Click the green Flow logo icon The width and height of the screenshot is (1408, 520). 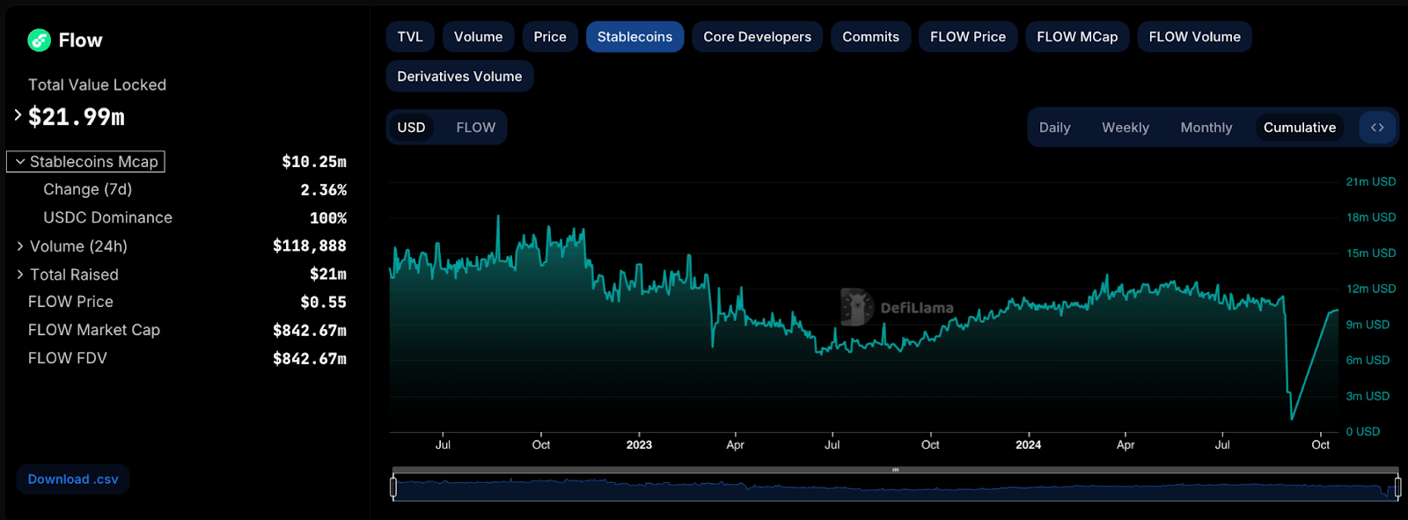click(39, 40)
